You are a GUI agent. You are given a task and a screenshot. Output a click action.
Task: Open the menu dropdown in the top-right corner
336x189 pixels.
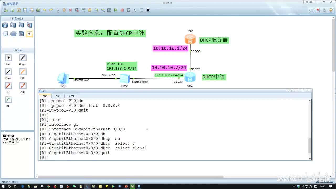(x=309, y=2)
